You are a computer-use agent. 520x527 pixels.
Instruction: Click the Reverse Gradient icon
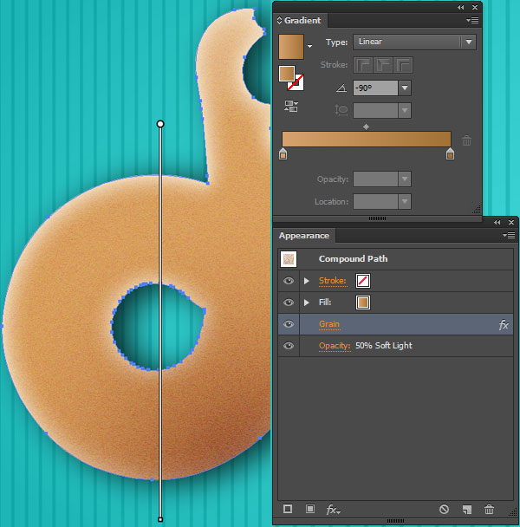click(290, 106)
